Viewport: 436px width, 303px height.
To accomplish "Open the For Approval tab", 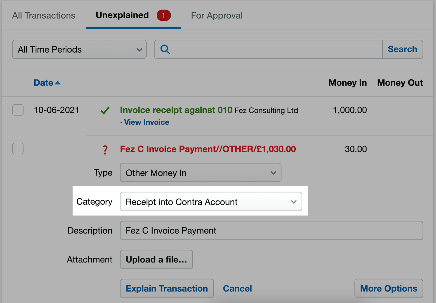I will tap(217, 16).
